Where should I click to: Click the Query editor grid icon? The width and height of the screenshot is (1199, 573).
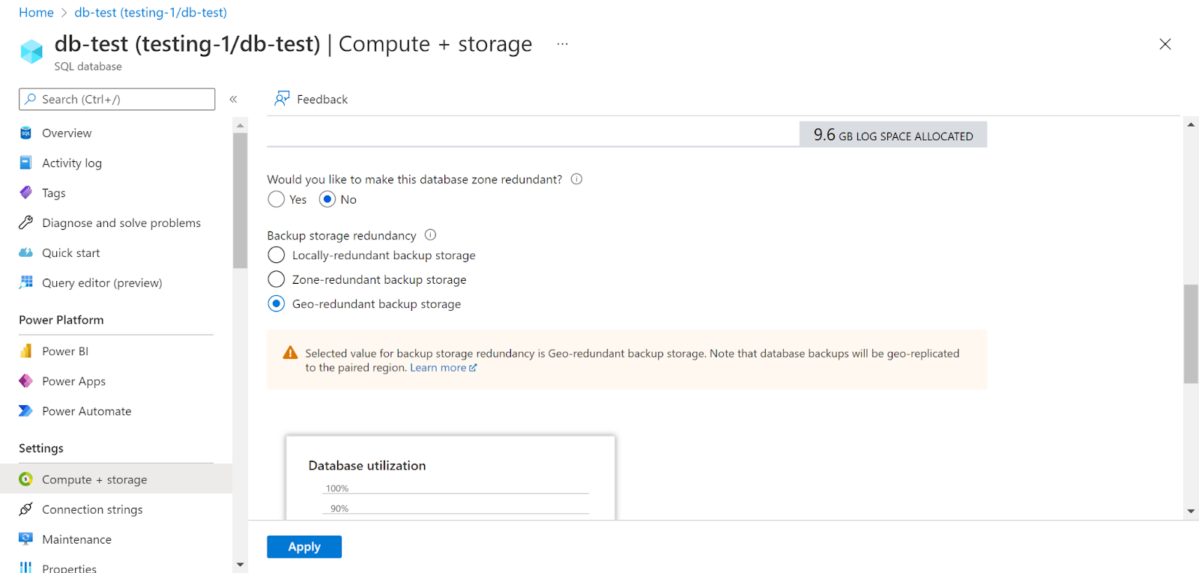pos(26,282)
